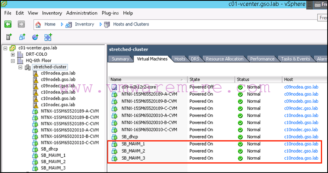Click the VM icon of SB_MAVM_1 in table

[114, 144]
